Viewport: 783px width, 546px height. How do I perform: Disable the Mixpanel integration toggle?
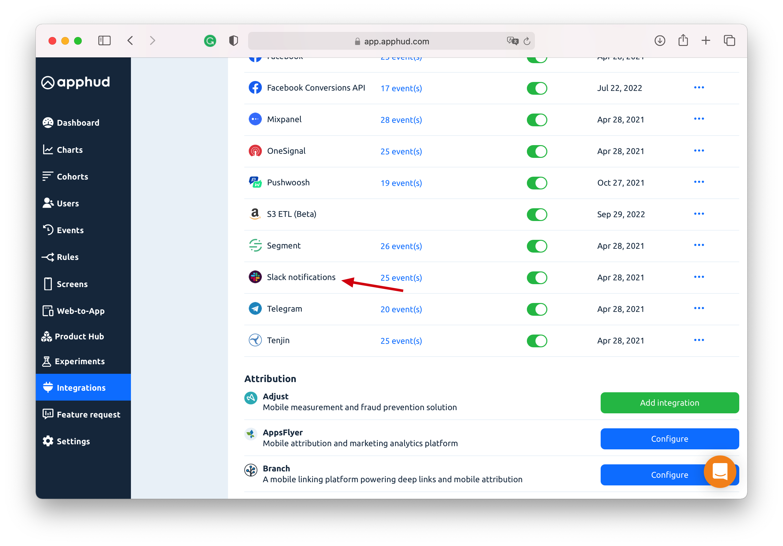pyautogui.click(x=537, y=120)
